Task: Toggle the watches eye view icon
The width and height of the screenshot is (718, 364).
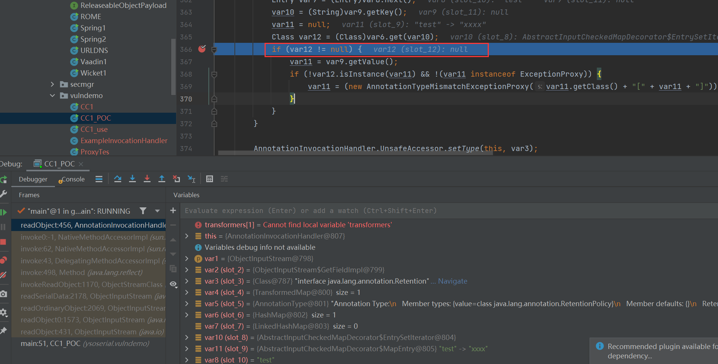Action: pyautogui.click(x=173, y=284)
